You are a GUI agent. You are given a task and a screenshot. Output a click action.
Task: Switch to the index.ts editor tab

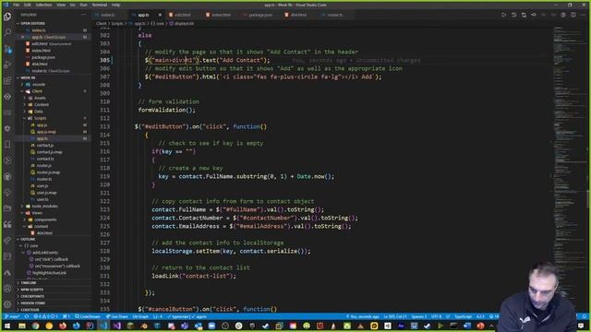[x=108, y=15]
